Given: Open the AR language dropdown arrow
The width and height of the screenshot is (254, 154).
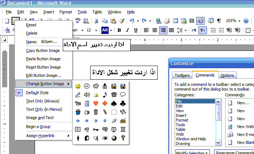Looking at the screenshot, I should [111, 30].
